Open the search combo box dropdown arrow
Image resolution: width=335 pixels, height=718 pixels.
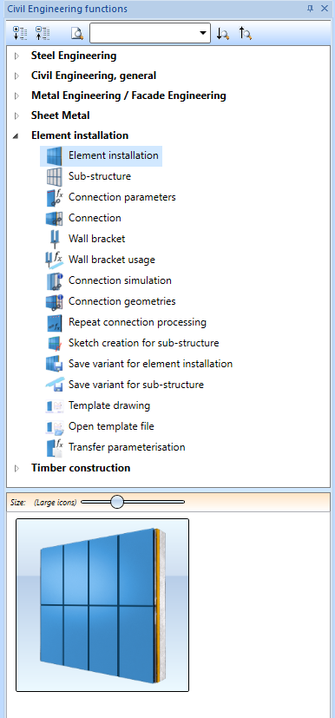203,33
